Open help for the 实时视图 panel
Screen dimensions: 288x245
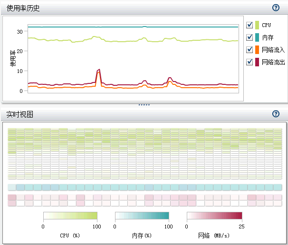click(x=276, y=114)
